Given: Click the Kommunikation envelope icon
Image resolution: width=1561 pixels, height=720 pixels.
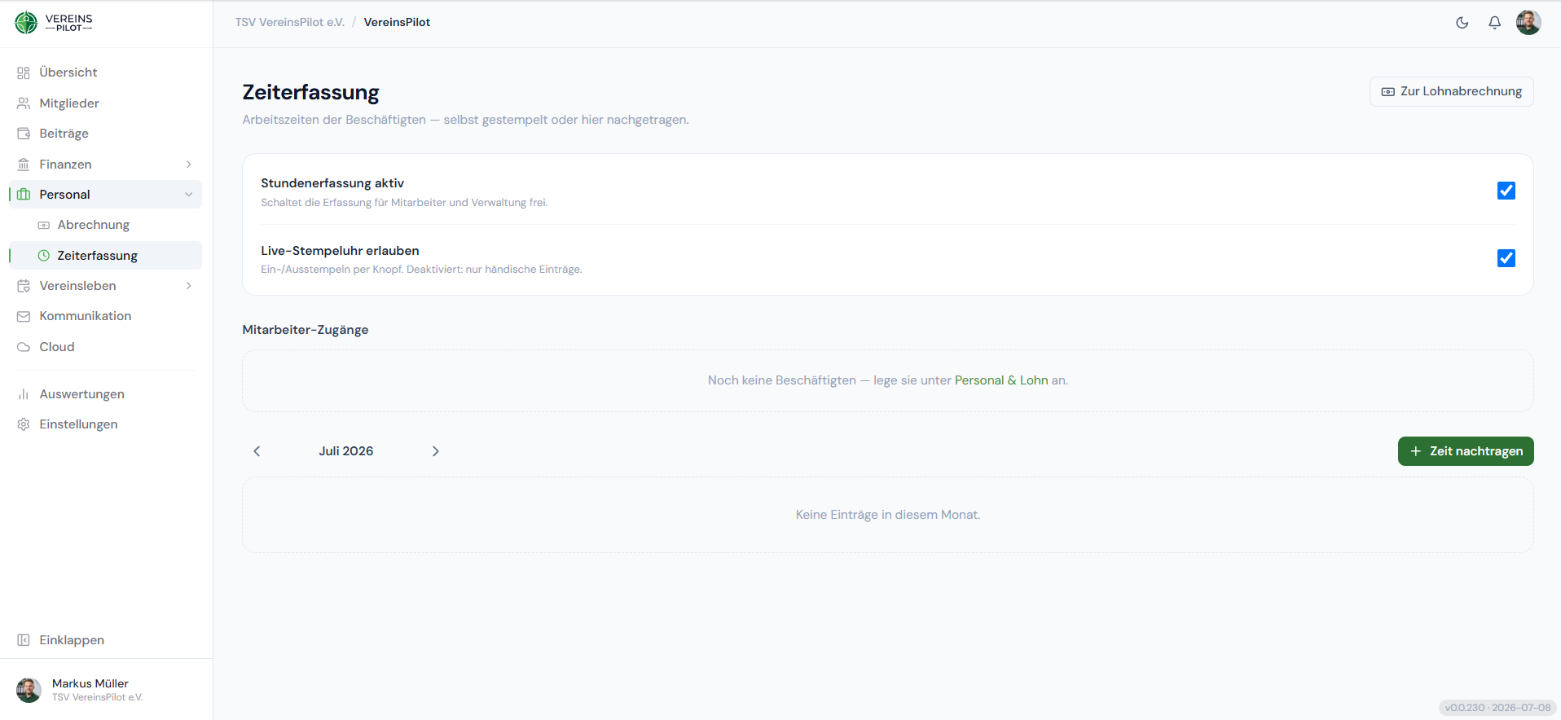Looking at the screenshot, I should click(x=24, y=316).
